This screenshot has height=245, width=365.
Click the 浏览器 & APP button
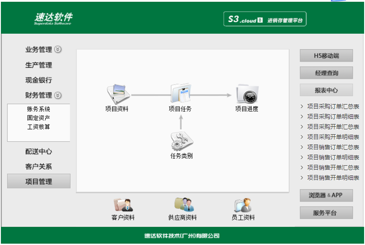click(x=326, y=196)
